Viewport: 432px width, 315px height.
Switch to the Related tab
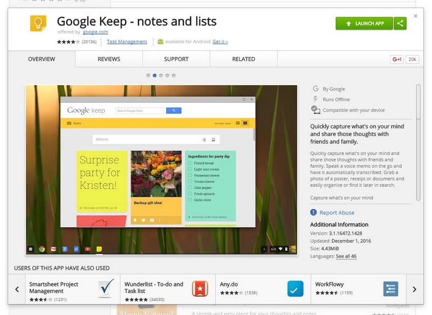pos(244,59)
